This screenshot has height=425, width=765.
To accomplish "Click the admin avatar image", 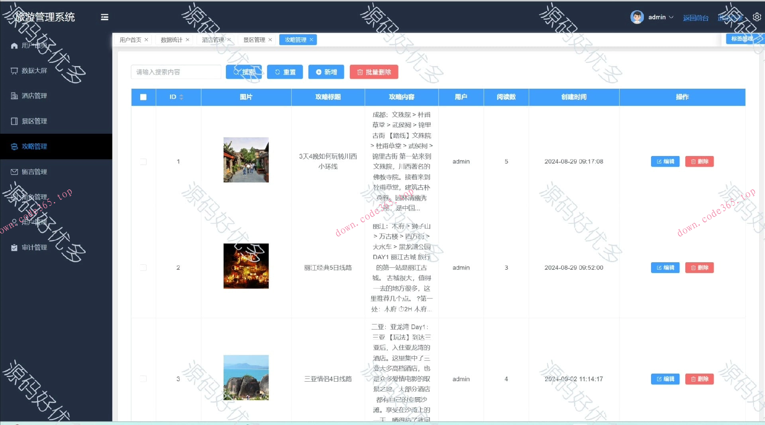I will coord(637,17).
